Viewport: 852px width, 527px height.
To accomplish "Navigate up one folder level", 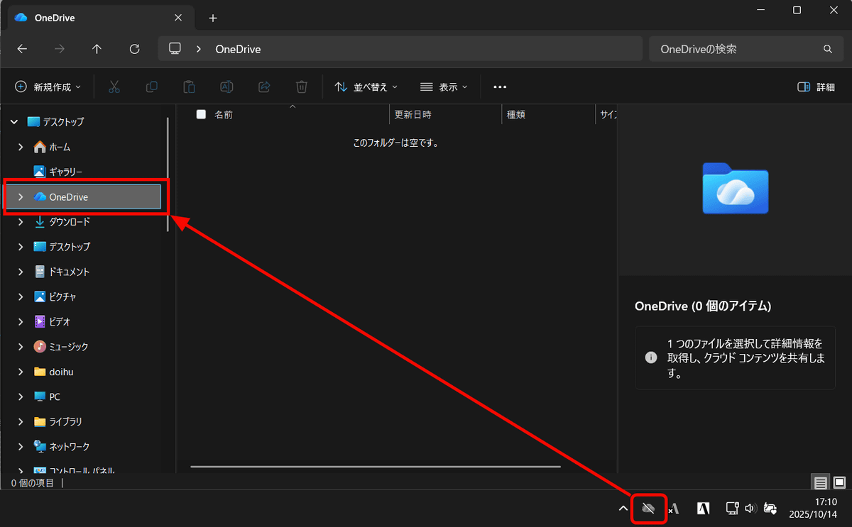I will pos(97,49).
